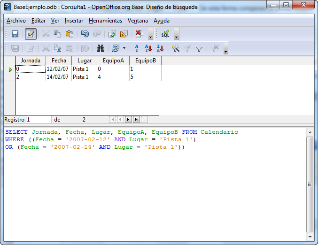Viewport: 318px width, 245px height.
Task: Click SQL editor scroll up arrow
Action: tap(310, 132)
